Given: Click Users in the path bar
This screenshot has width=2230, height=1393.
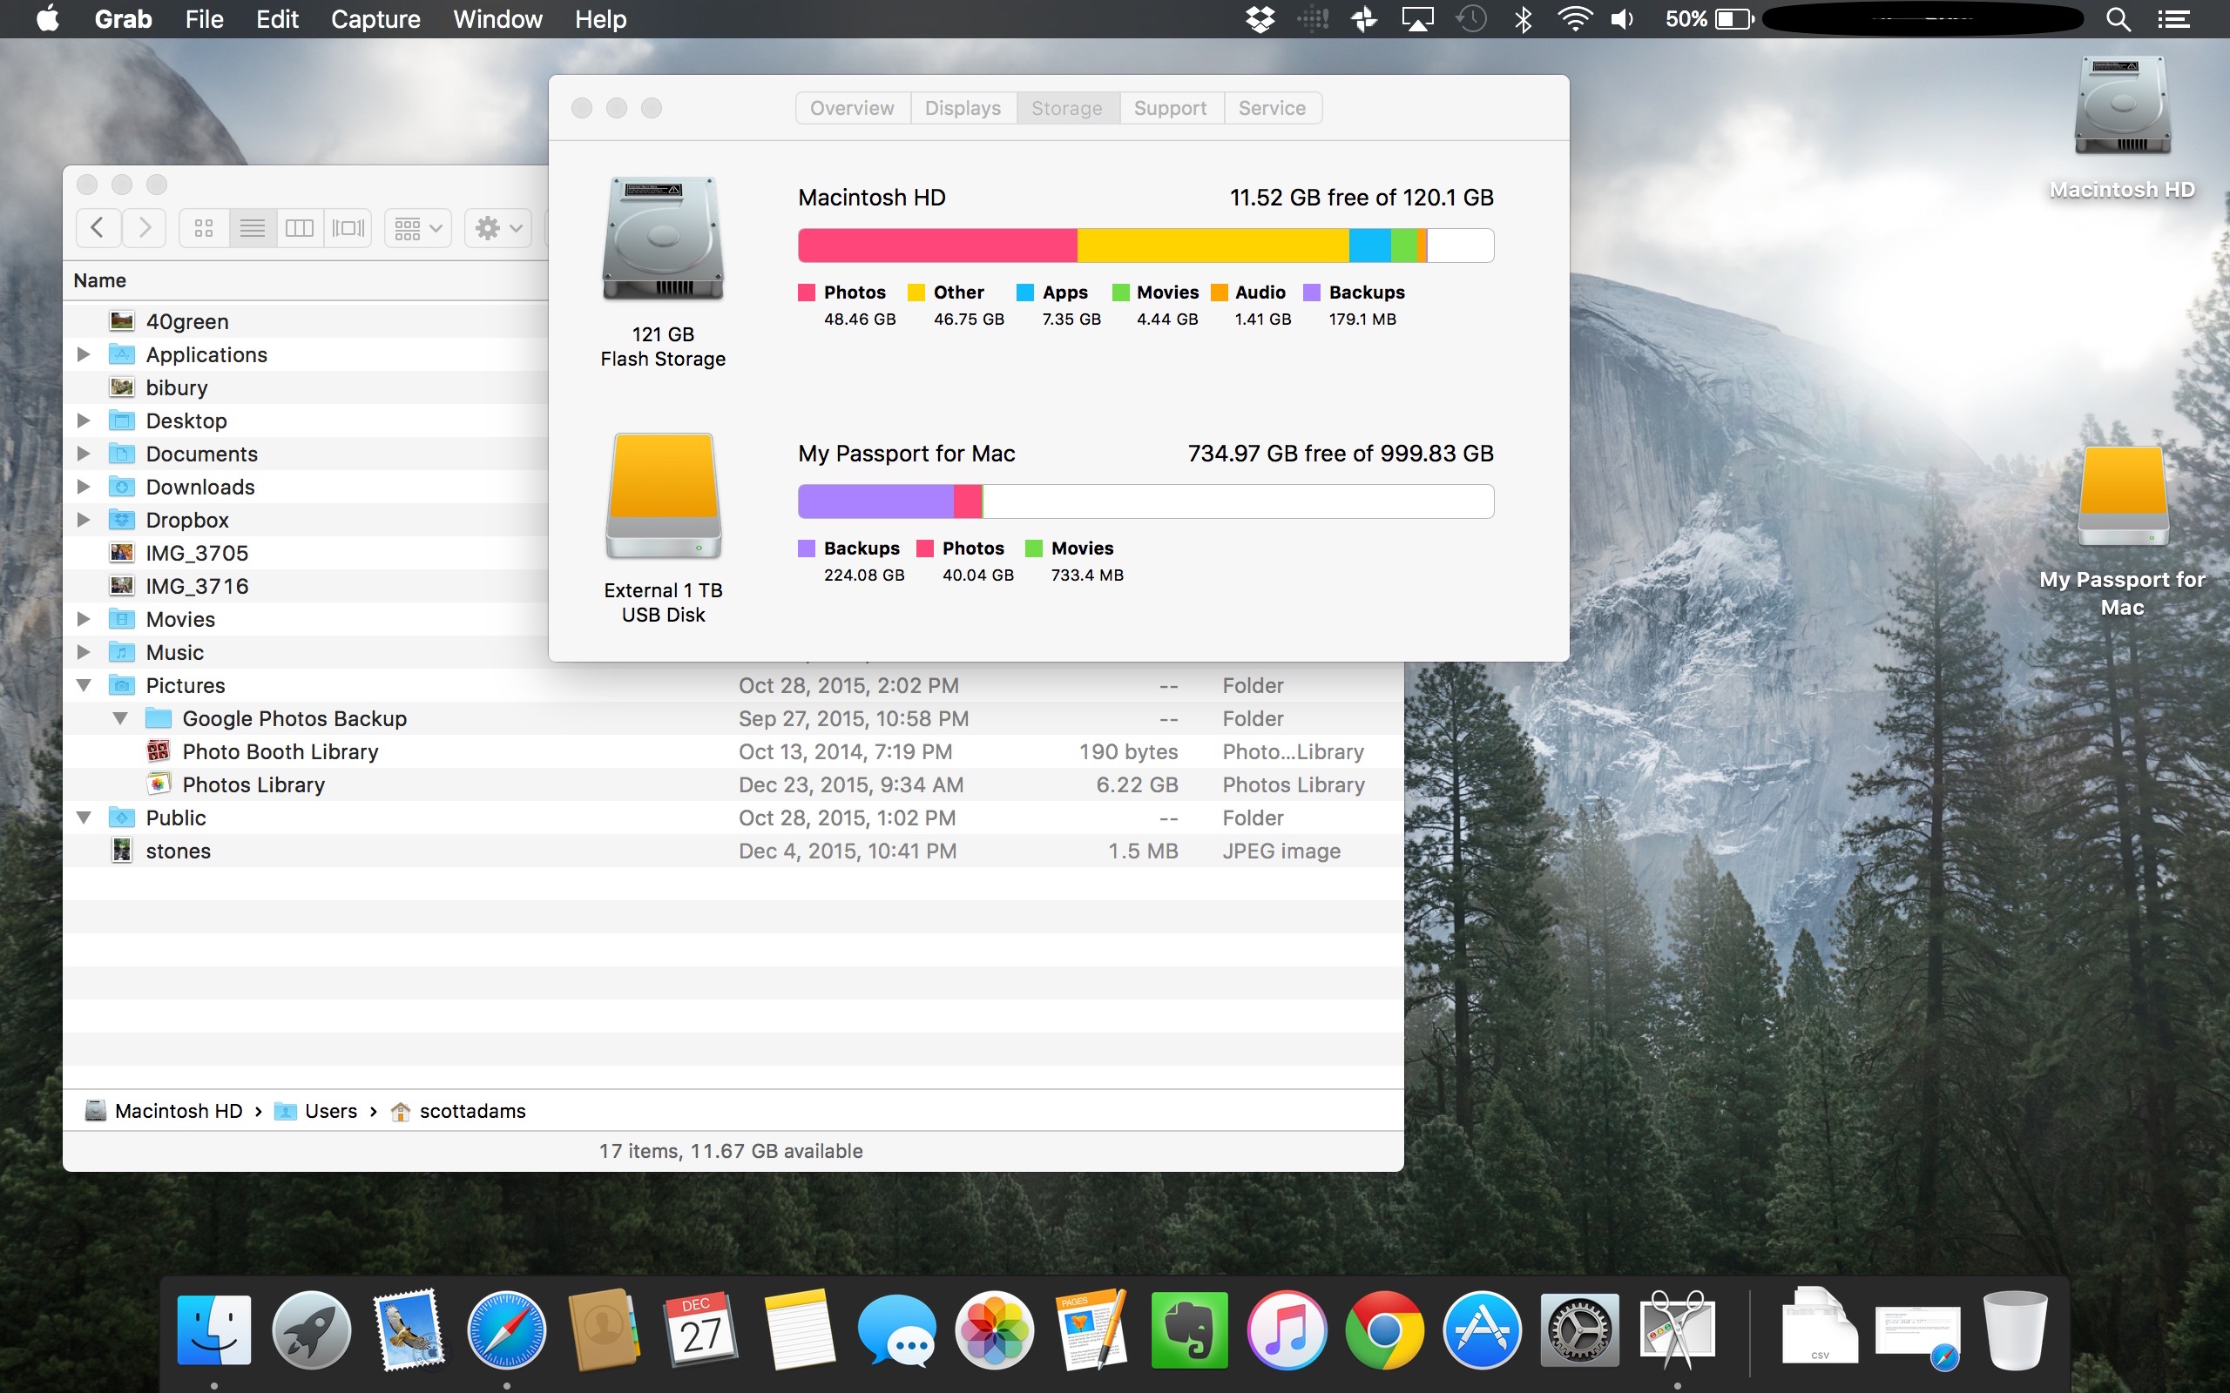Looking at the screenshot, I should pyautogui.click(x=330, y=1111).
